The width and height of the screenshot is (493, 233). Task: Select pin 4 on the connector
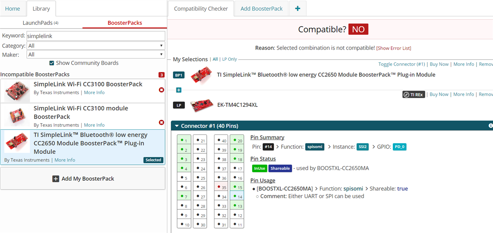coord(184,168)
